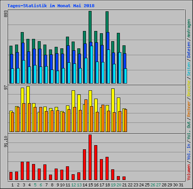Click the yellow 'Besuche' legend label
The height and width of the screenshot is (189, 193).
pos(189,88)
